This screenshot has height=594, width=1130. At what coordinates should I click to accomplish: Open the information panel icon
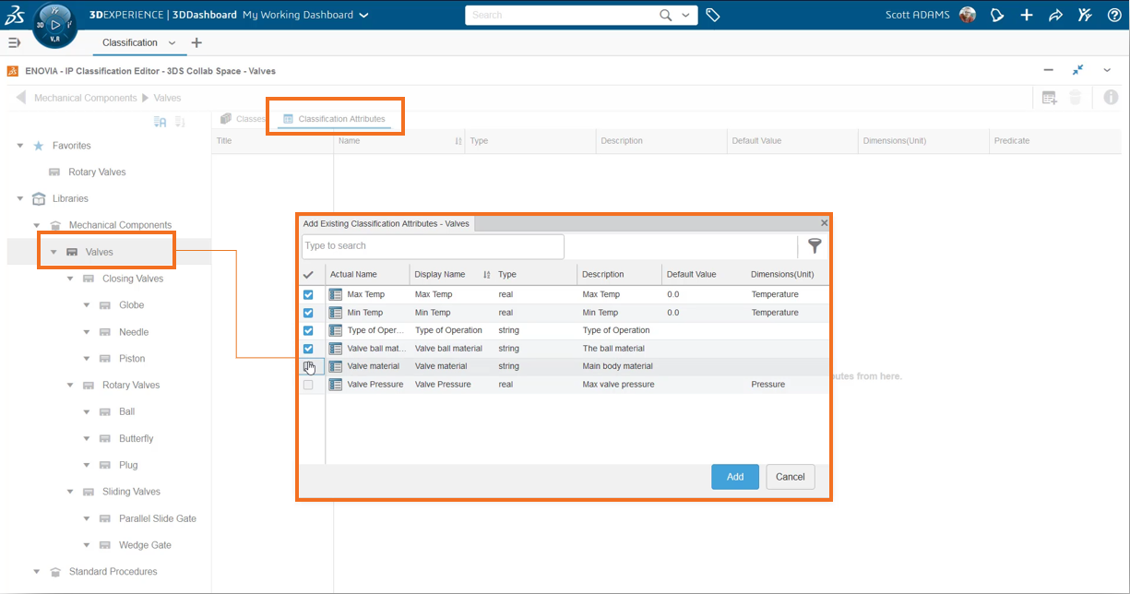tap(1111, 98)
